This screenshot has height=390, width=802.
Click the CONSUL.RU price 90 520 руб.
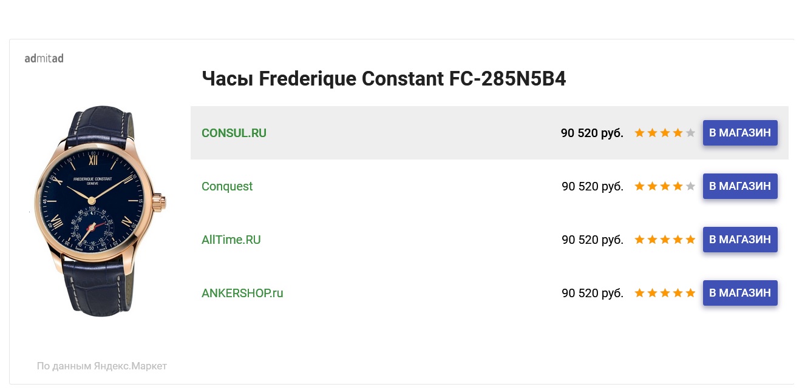tap(592, 133)
